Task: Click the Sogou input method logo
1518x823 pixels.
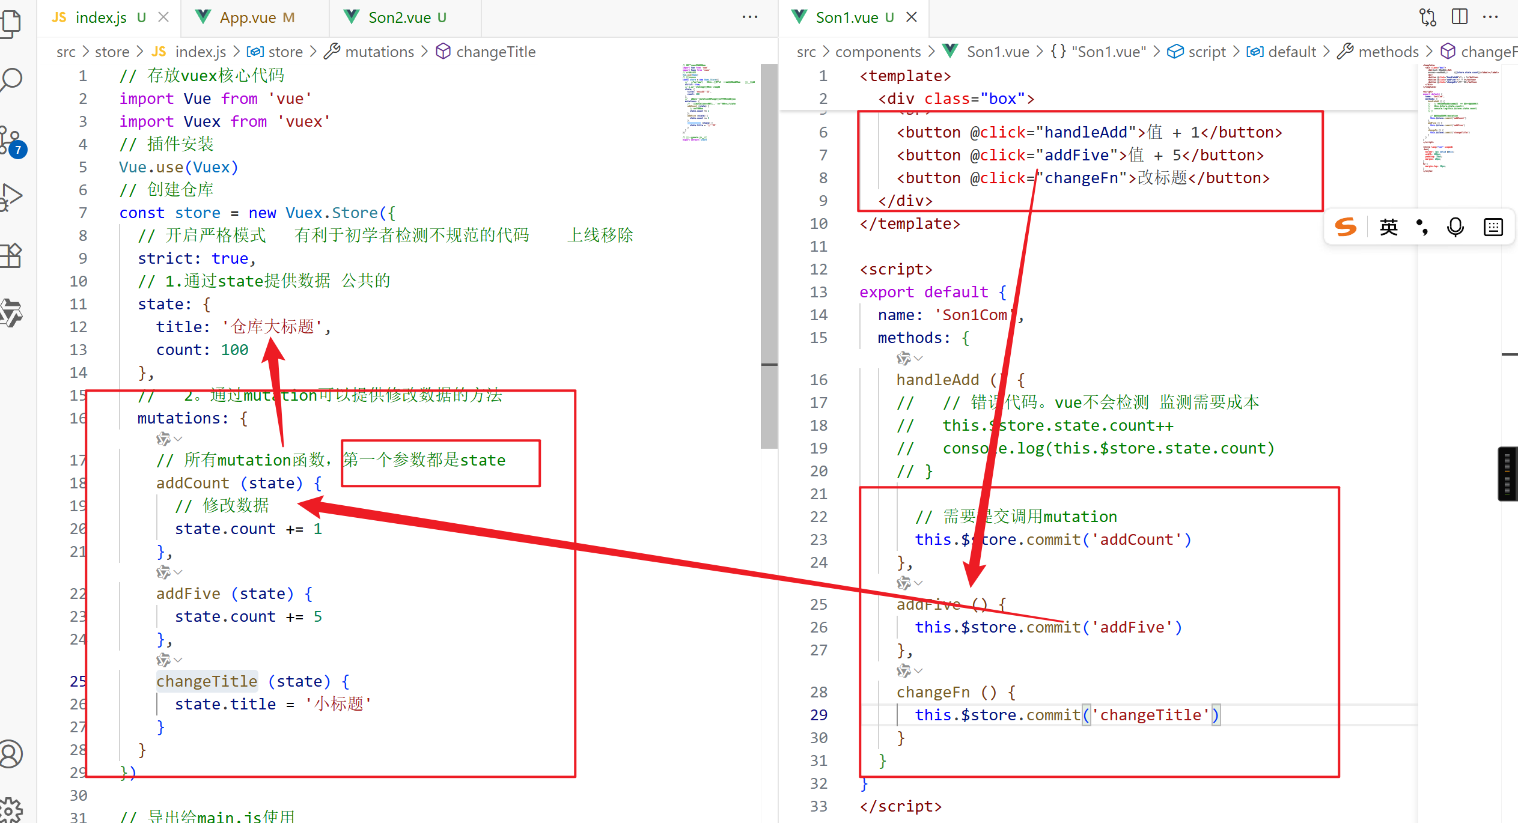Action: tap(1346, 227)
